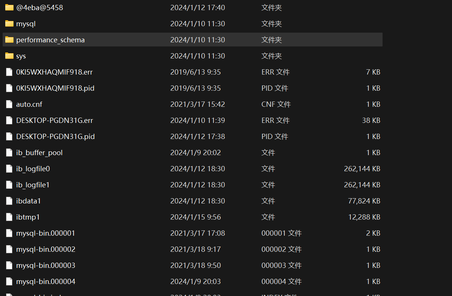Image resolution: width=452 pixels, height=296 pixels.
Task: Click the 77,824 KB size value
Action: click(x=364, y=201)
